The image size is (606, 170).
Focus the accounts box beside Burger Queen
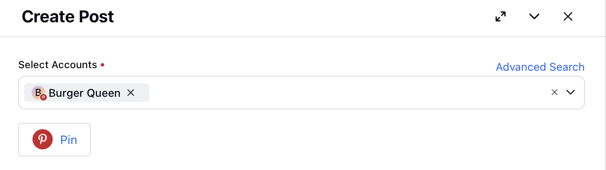(346, 93)
